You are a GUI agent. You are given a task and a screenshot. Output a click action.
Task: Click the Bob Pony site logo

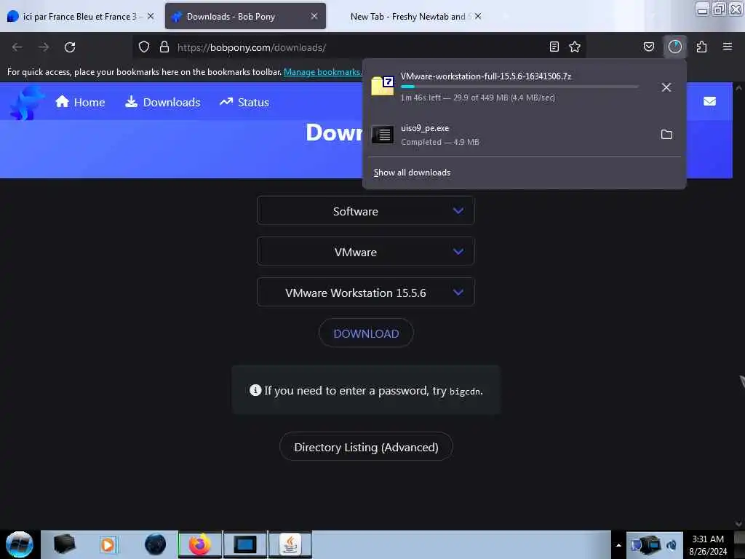(26, 102)
